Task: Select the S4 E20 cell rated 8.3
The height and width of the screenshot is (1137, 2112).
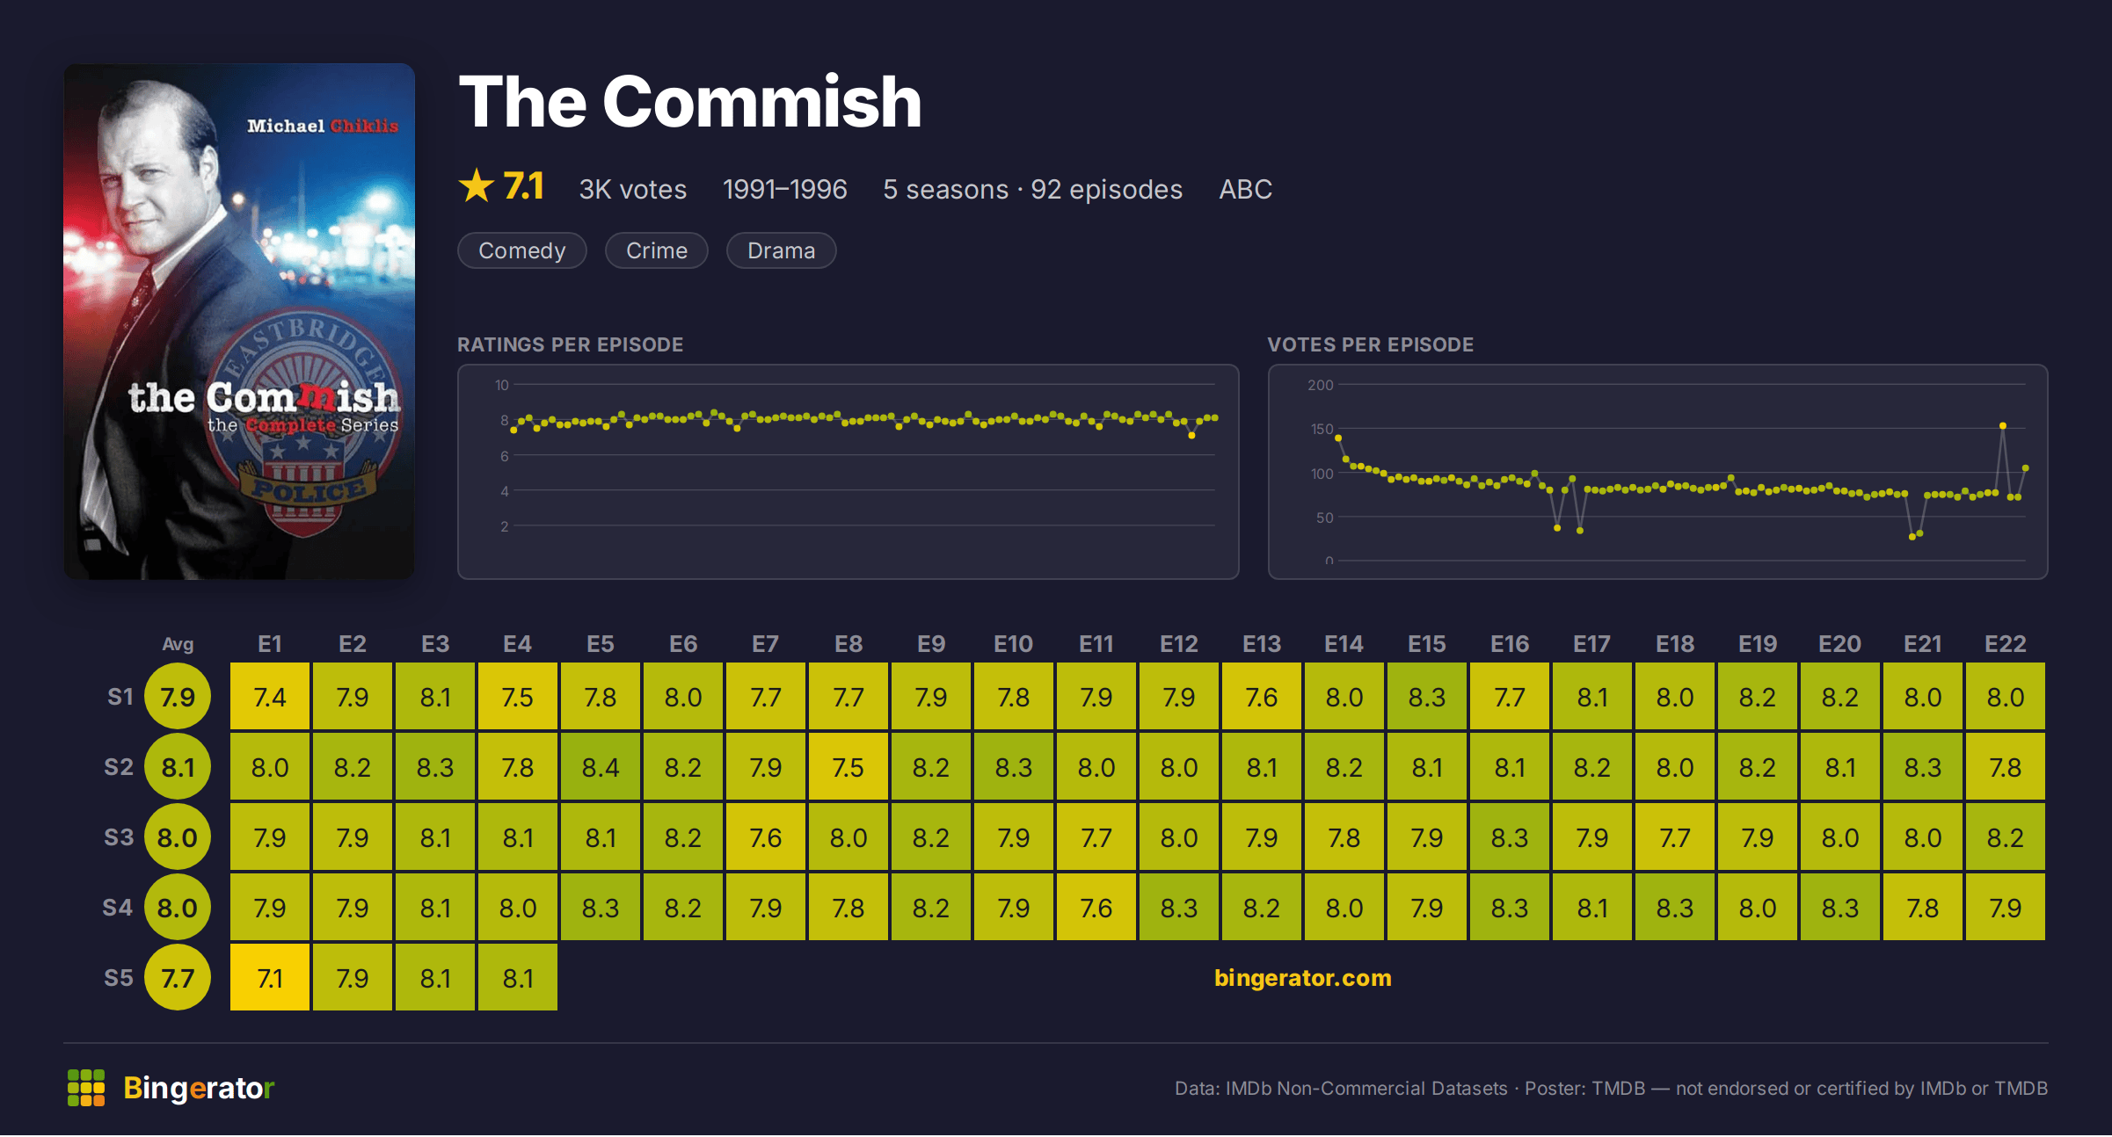Action: tap(1840, 908)
